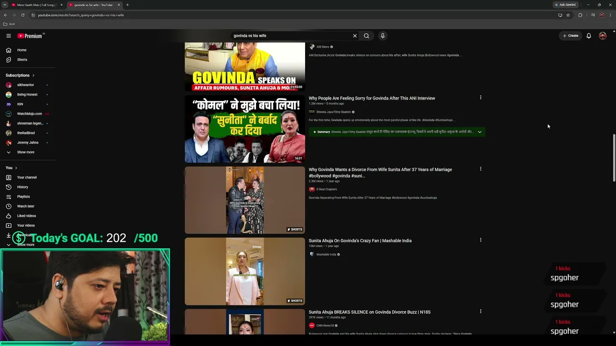Click the Create button
The image size is (616, 346).
pyautogui.click(x=571, y=36)
